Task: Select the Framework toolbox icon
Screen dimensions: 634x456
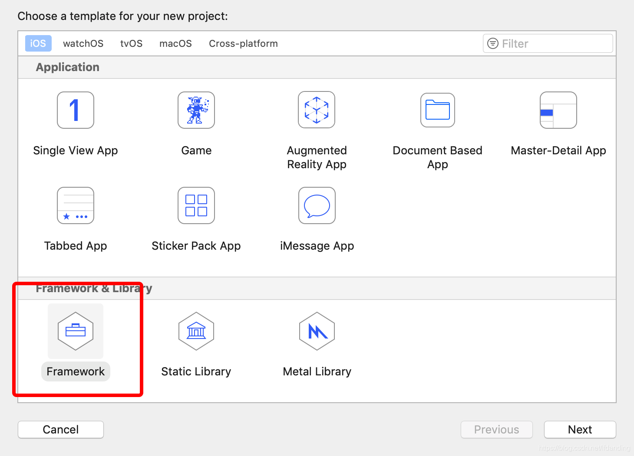Action: coord(76,331)
